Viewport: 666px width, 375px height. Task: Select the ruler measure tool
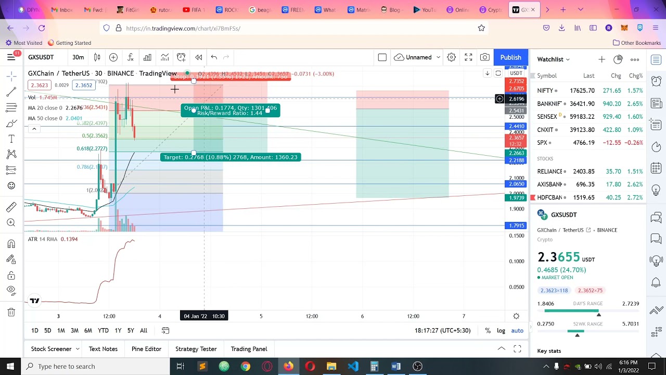tap(11, 207)
